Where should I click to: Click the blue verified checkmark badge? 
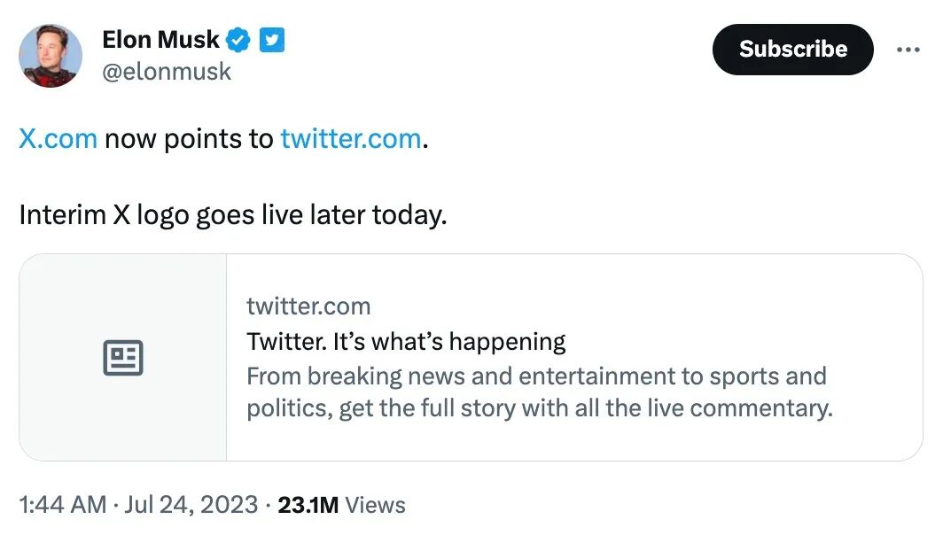click(x=238, y=40)
